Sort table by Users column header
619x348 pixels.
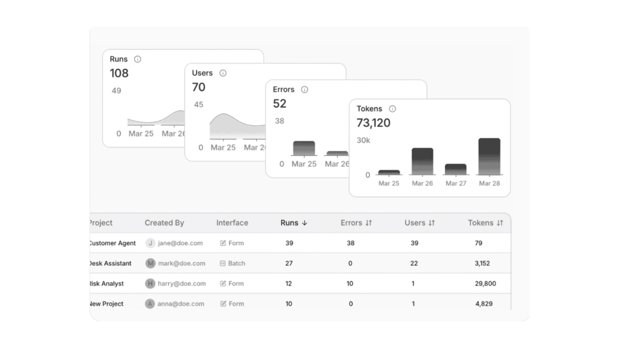click(x=420, y=223)
